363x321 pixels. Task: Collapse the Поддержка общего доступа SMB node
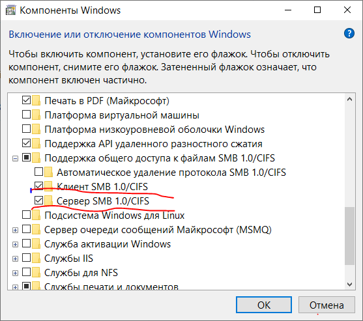pyautogui.click(x=15, y=158)
